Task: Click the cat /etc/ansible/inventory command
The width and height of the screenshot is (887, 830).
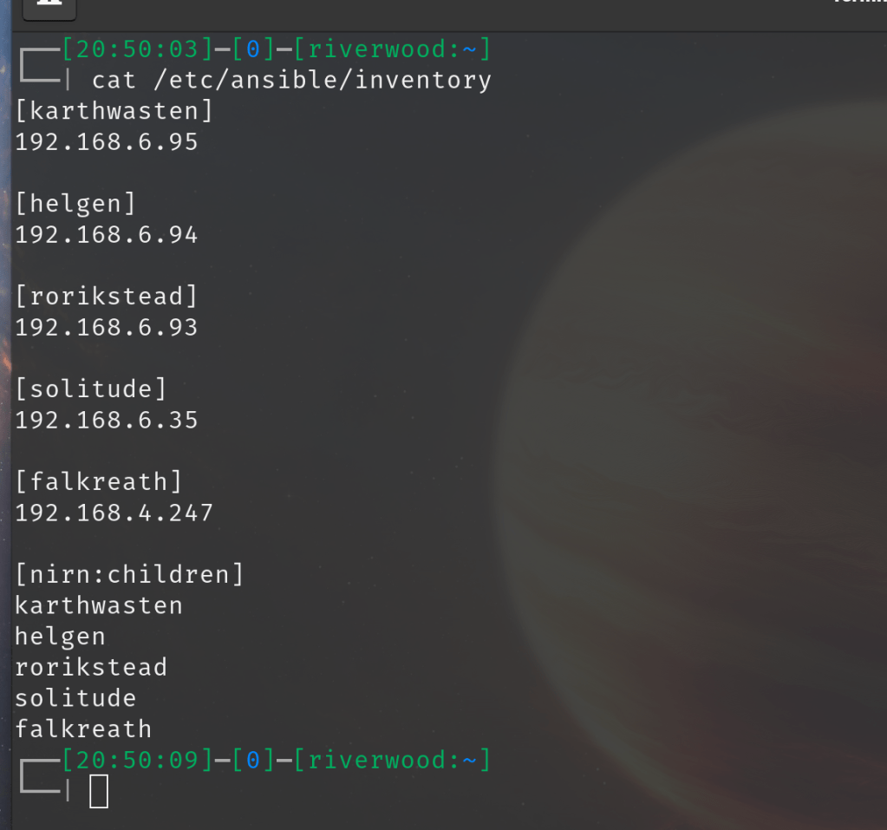Action: [291, 81]
